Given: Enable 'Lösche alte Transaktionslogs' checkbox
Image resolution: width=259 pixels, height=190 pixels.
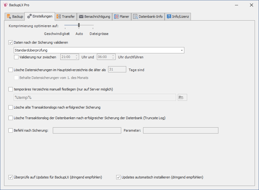Looking at the screenshot, I should pos(11,107).
